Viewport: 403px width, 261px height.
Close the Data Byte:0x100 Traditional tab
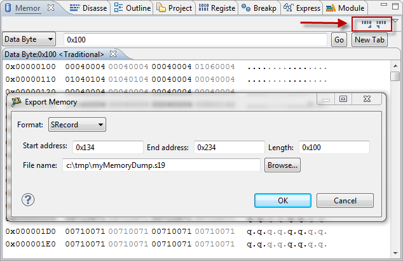[x=113, y=54]
